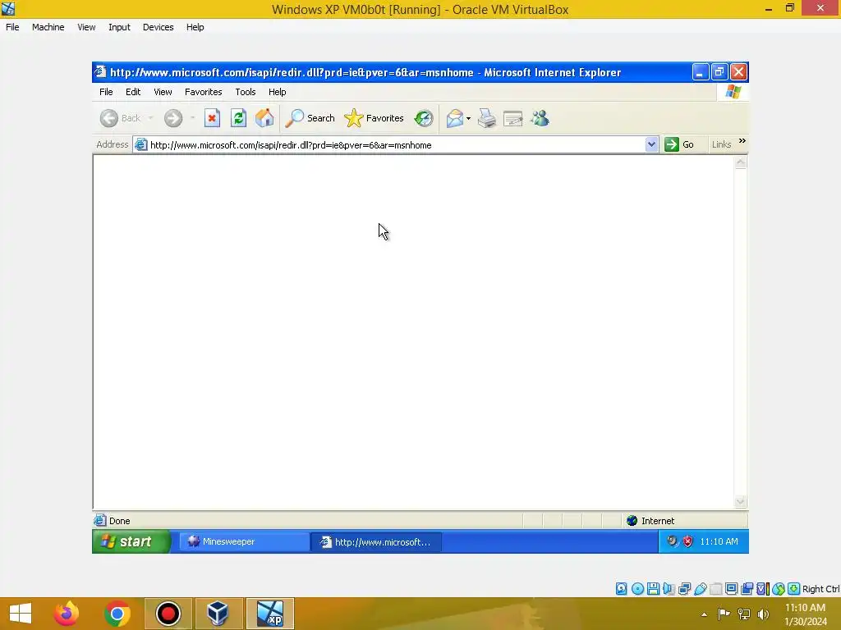Open the VirtualBox Devices menu

(158, 27)
